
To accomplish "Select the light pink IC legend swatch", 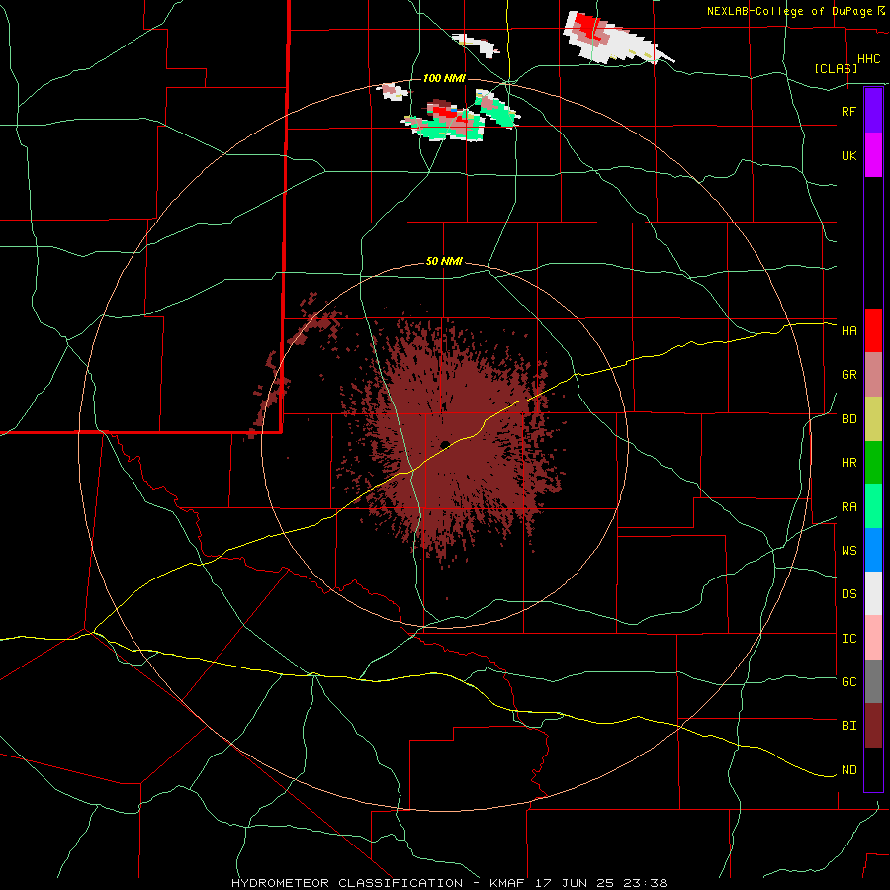I will click(x=873, y=638).
